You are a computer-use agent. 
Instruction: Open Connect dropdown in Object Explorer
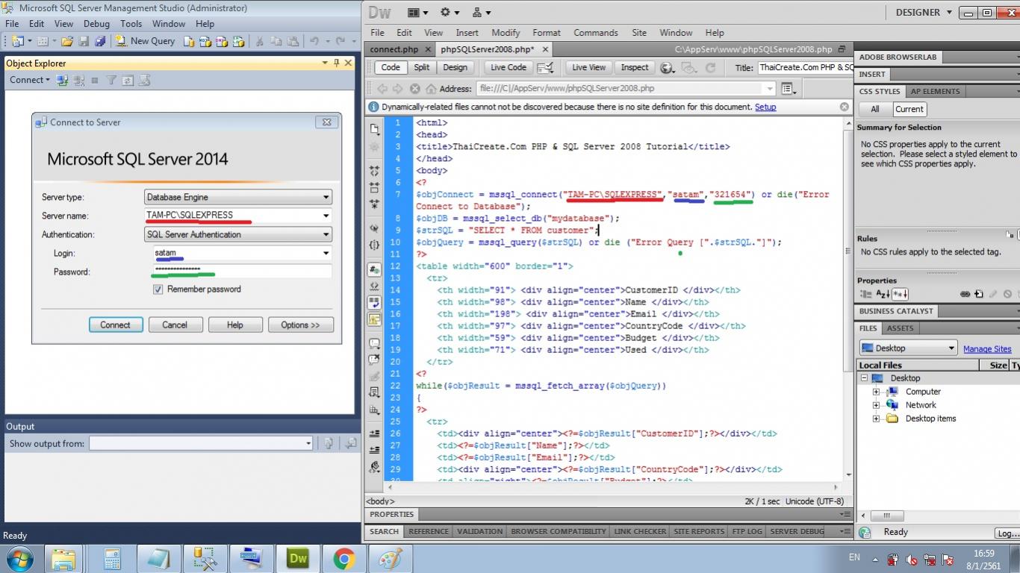tap(30, 80)
